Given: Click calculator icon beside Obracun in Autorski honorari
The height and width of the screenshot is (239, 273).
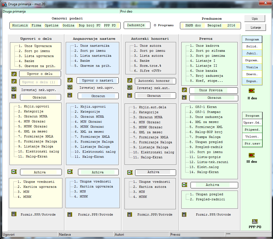Looking at the screenshot, I should click(x=130, y=95).
